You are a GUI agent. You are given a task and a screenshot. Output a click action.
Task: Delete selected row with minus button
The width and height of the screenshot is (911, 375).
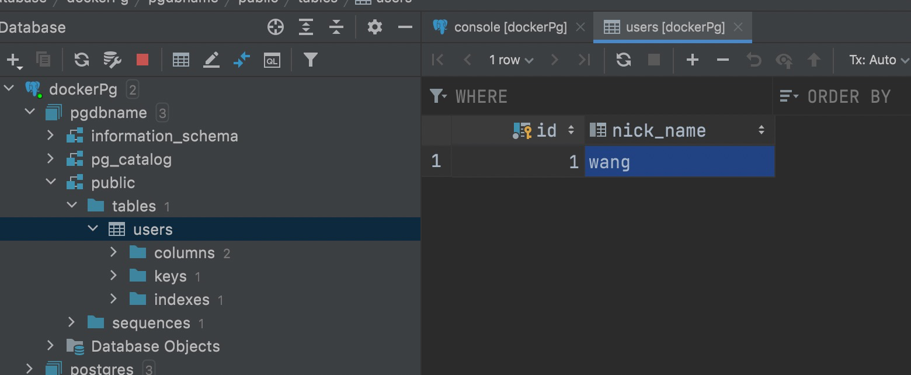tap(722, 59)
